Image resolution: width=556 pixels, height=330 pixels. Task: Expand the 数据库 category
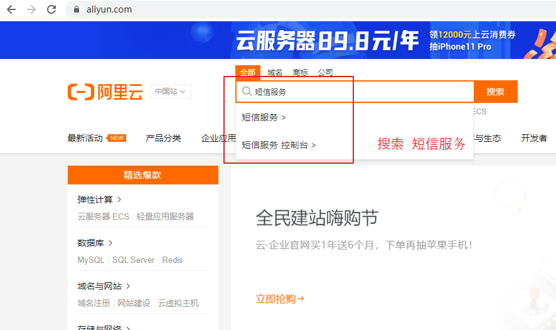(95, 243)
